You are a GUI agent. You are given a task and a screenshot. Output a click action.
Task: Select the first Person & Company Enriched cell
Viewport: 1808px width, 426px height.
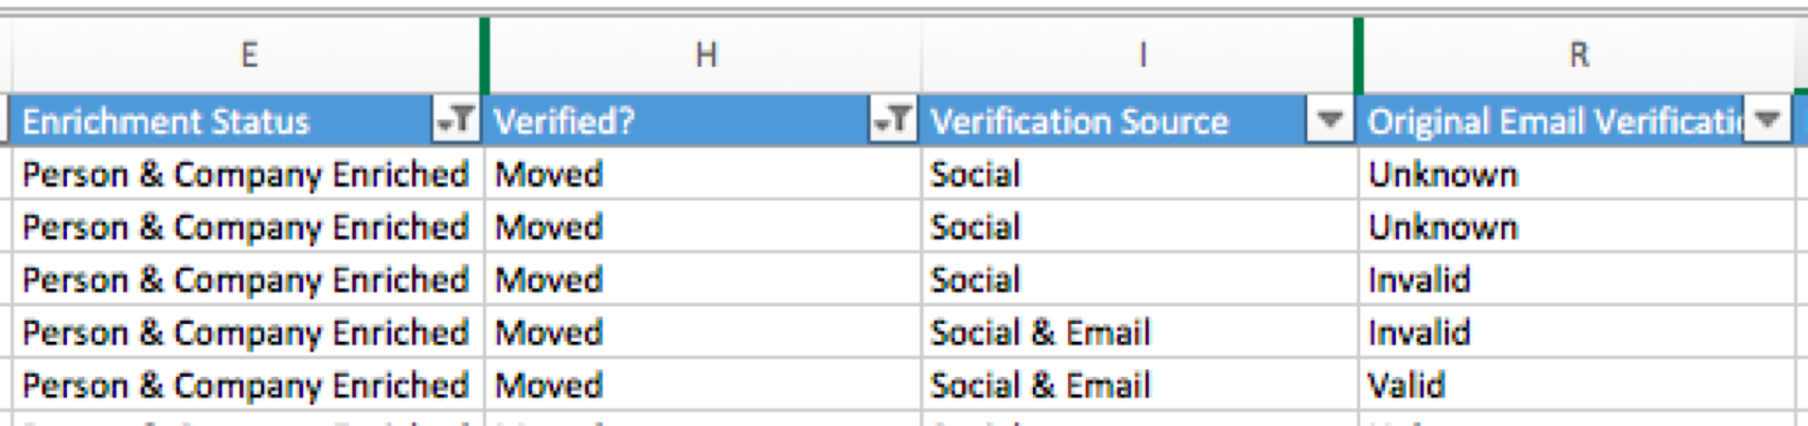[248, 174]
